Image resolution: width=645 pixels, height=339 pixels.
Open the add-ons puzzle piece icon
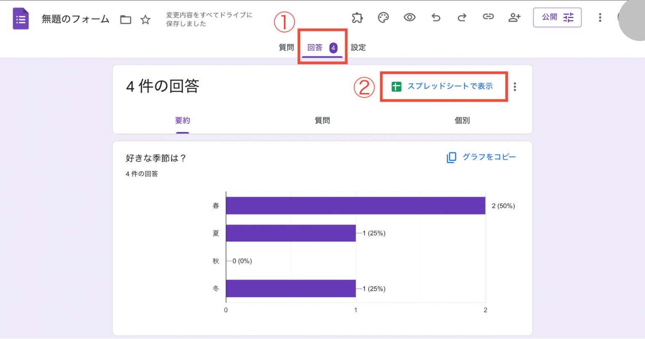pyautogui.click(x=357, y=17)
